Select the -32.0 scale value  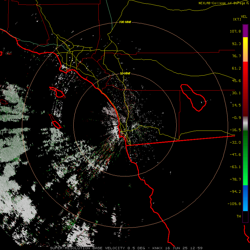[x=235, y=142]
